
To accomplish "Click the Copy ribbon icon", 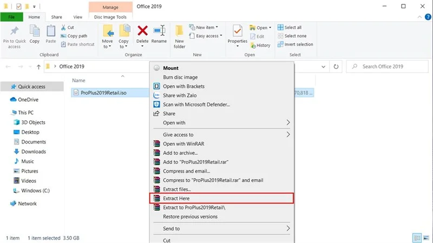I will point(35,31).
